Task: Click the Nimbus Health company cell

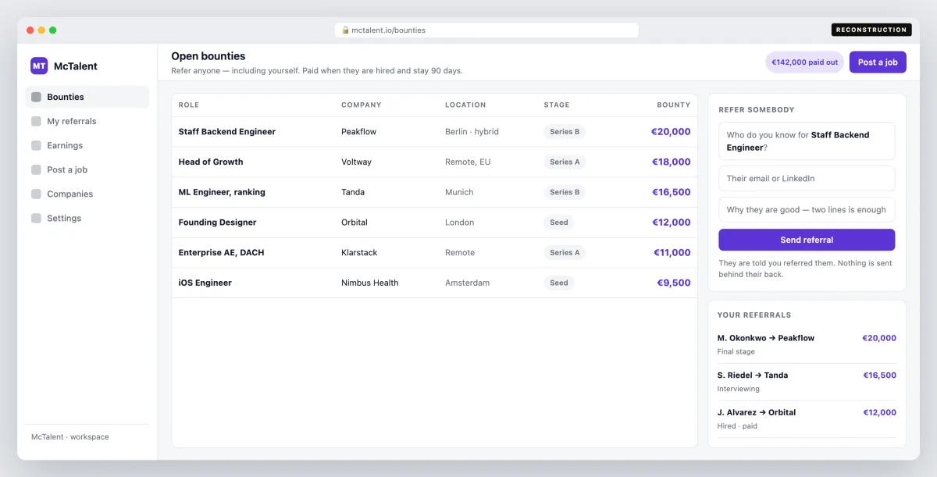Action: (370, 283)
